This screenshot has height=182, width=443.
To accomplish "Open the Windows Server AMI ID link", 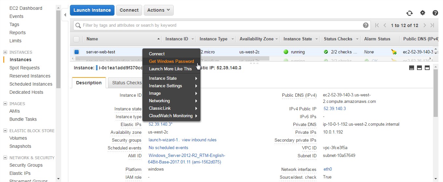I will point(187,159).
